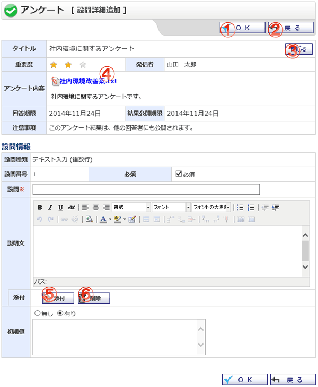Screen dimensions: 318x387
Task: Click the third gray importance star
Action: tap(83, 65)
